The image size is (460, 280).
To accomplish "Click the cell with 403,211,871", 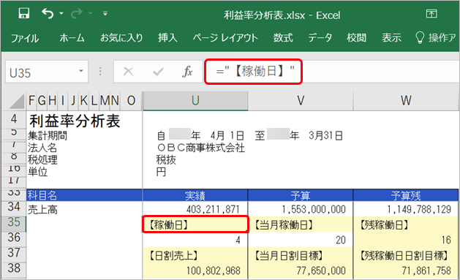I will point(195,209).
